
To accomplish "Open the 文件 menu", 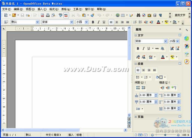I will 7,9.
